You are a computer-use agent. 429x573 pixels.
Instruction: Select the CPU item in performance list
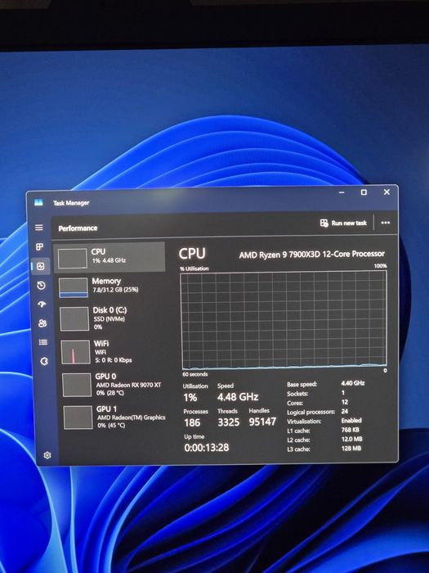[x=109, y=257]
